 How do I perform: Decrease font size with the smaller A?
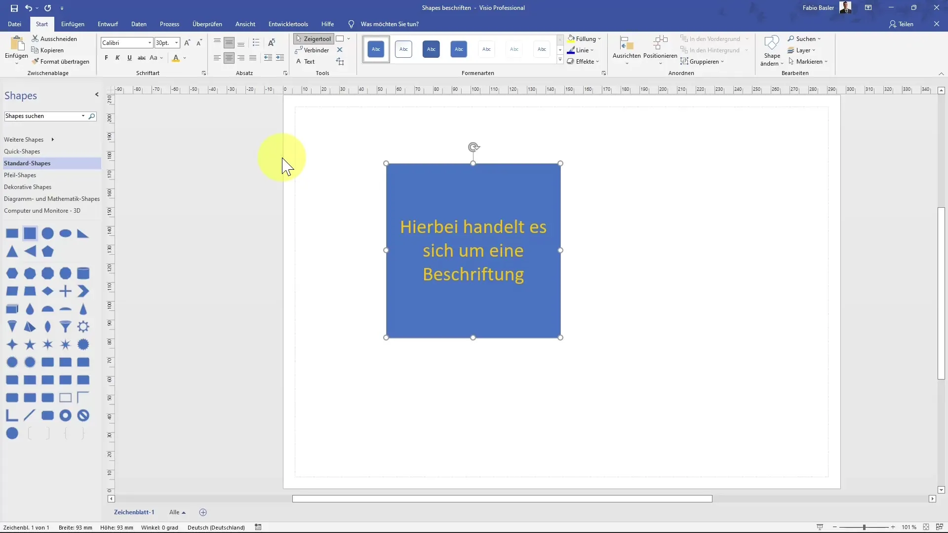[x=199, y=43]
